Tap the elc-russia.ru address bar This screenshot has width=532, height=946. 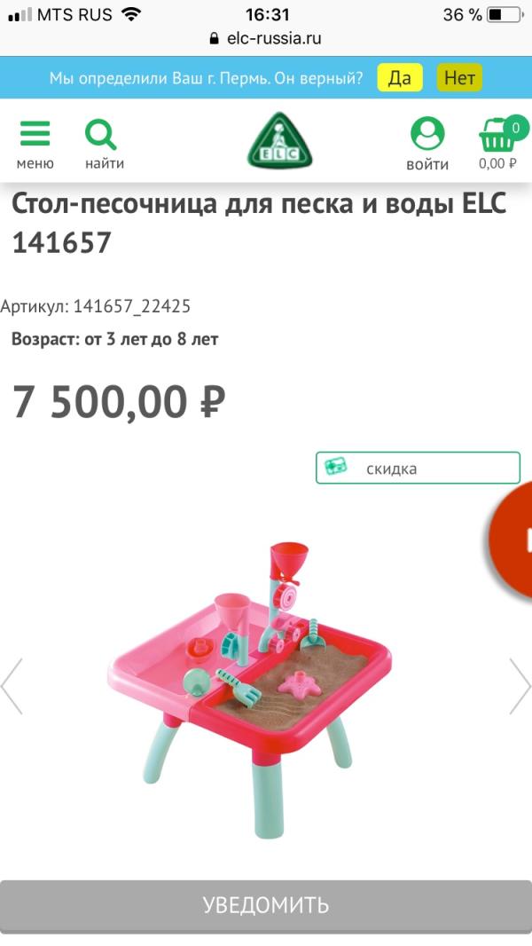tap(266, 39)
